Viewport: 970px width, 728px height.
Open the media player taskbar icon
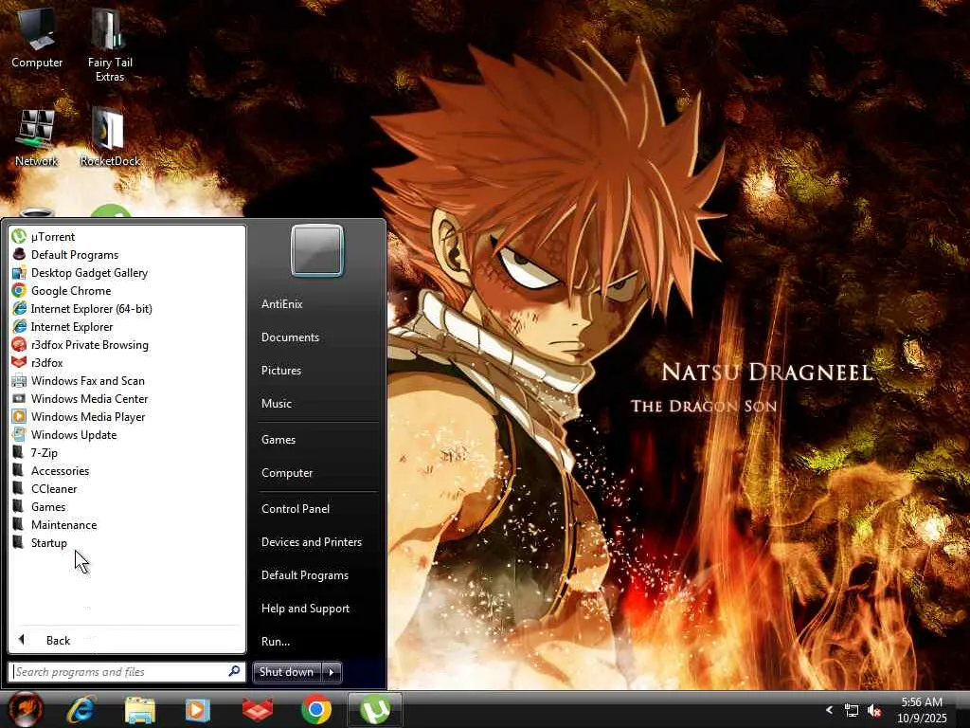[197, 709]
